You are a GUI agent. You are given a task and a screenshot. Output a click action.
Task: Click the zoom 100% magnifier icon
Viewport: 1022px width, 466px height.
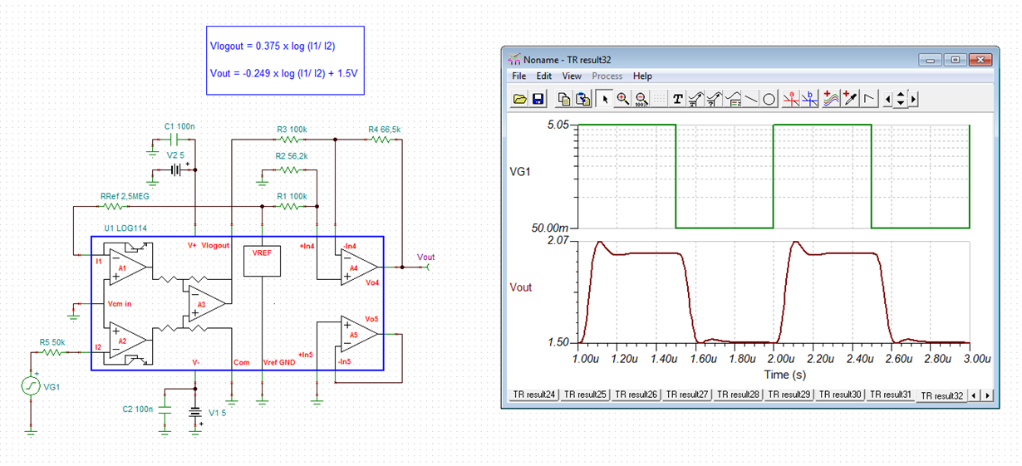[x=641, y=99]
